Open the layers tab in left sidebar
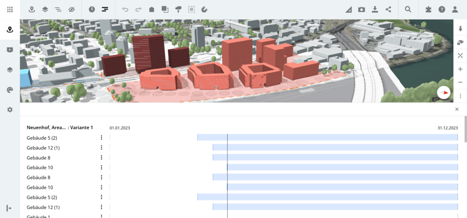This screenshot has width=467, height=218. pos(10,70)
